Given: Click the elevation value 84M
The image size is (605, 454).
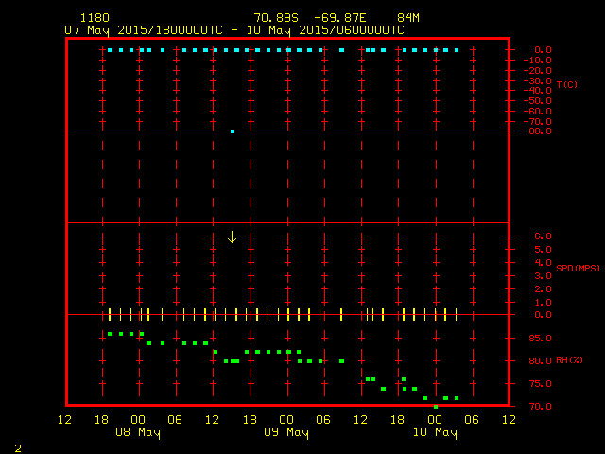Looking at the screenshot, I should pos(408,18).
